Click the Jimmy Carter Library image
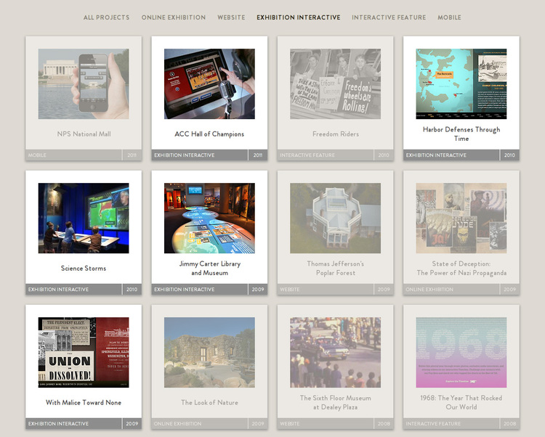The width and height of the screenshot is (545, 437). pyautogui.click(x=209, y=218)
